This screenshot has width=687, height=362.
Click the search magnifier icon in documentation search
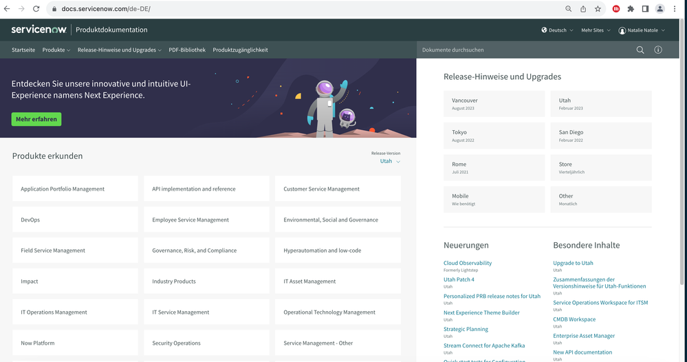[640, 50]
